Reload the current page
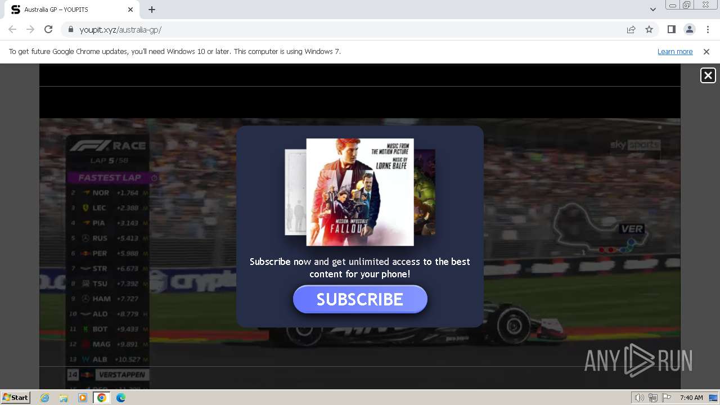Screen dimensions: 720x405 click(48, 29)
